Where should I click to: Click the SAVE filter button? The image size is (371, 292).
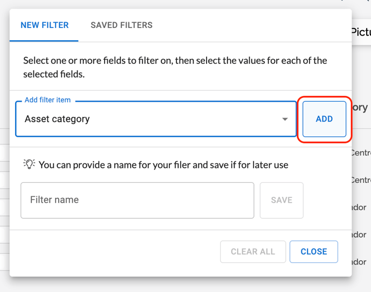click(x=281, y=200)
